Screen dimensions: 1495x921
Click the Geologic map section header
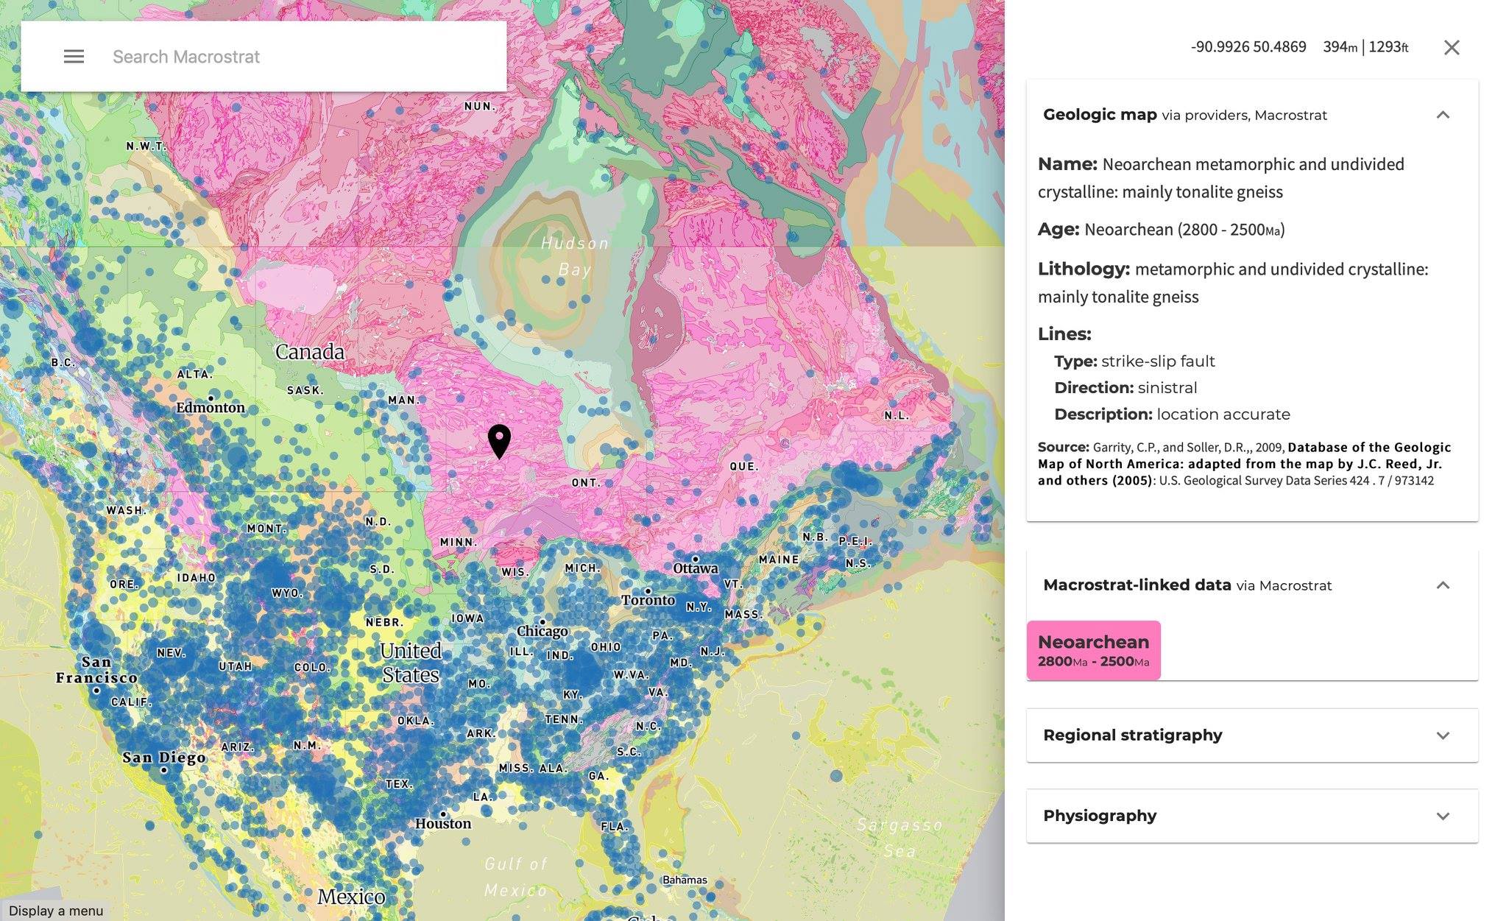coord(1251,115)
